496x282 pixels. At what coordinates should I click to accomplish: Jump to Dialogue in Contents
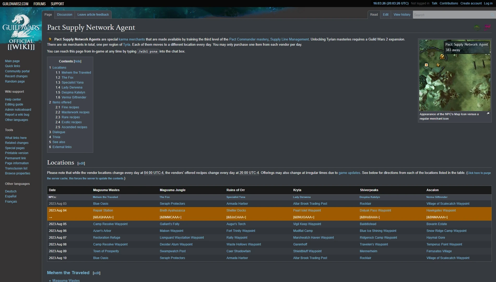(59, 132)
